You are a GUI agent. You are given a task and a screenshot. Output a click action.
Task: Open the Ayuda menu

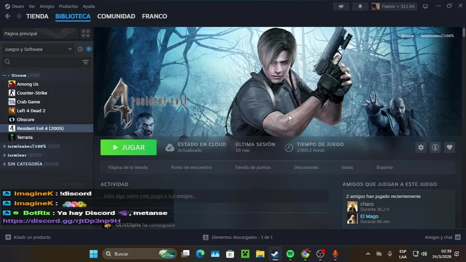tap(89, 6)
